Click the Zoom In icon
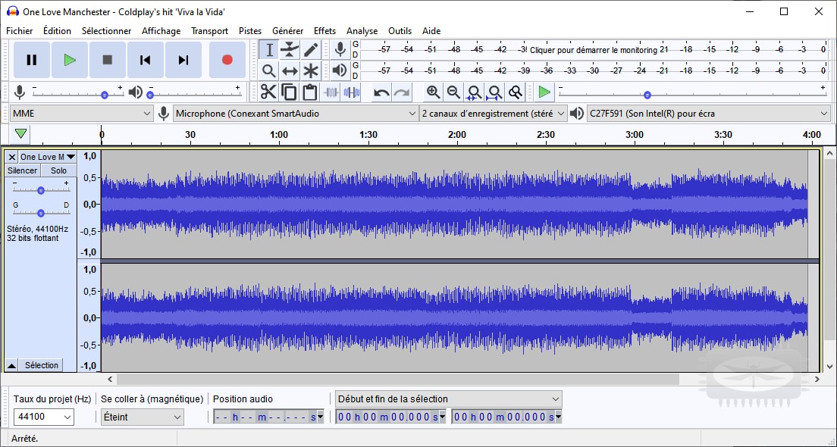The image size is (837, 447). (433, 92)
